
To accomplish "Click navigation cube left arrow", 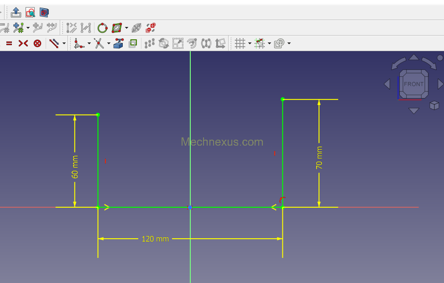I will [x=387, y=84].
